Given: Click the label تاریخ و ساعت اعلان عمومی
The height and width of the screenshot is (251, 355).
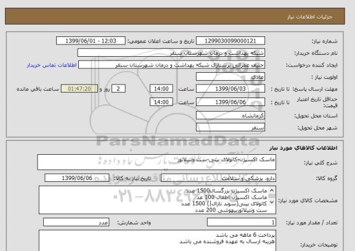Looking at the screenshot, I should pos(160,41).
